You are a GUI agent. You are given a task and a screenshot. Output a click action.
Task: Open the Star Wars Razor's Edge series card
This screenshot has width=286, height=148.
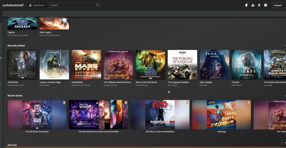tap(160, 114)
